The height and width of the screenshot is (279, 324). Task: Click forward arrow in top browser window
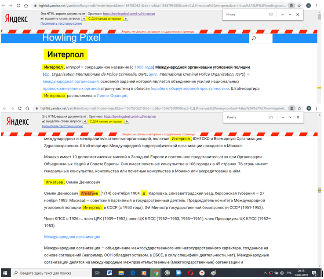coord(11,6)
